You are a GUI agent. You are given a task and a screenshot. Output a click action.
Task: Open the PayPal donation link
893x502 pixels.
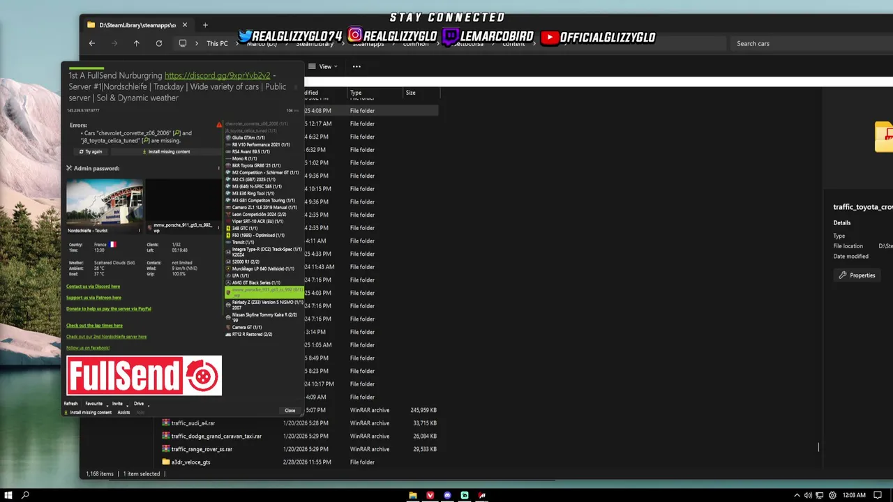[x=109, y=309]
